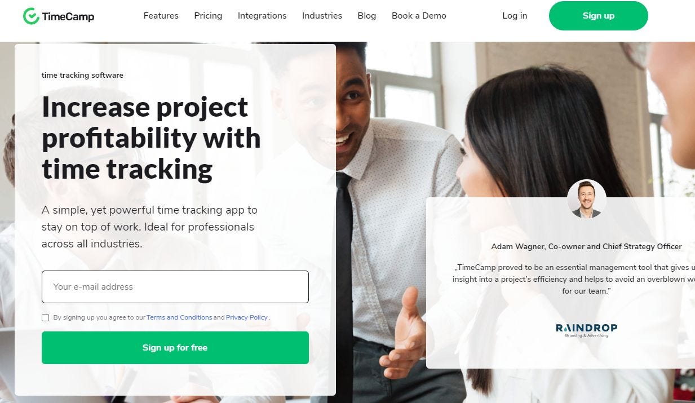Viewport: 695px width, 403px height.
Task: Click the Sign up for free button
Action: 175,348
